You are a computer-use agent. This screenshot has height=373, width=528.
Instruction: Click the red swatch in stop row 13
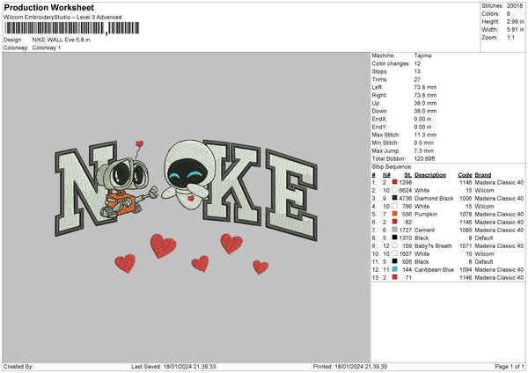(394, 277)
